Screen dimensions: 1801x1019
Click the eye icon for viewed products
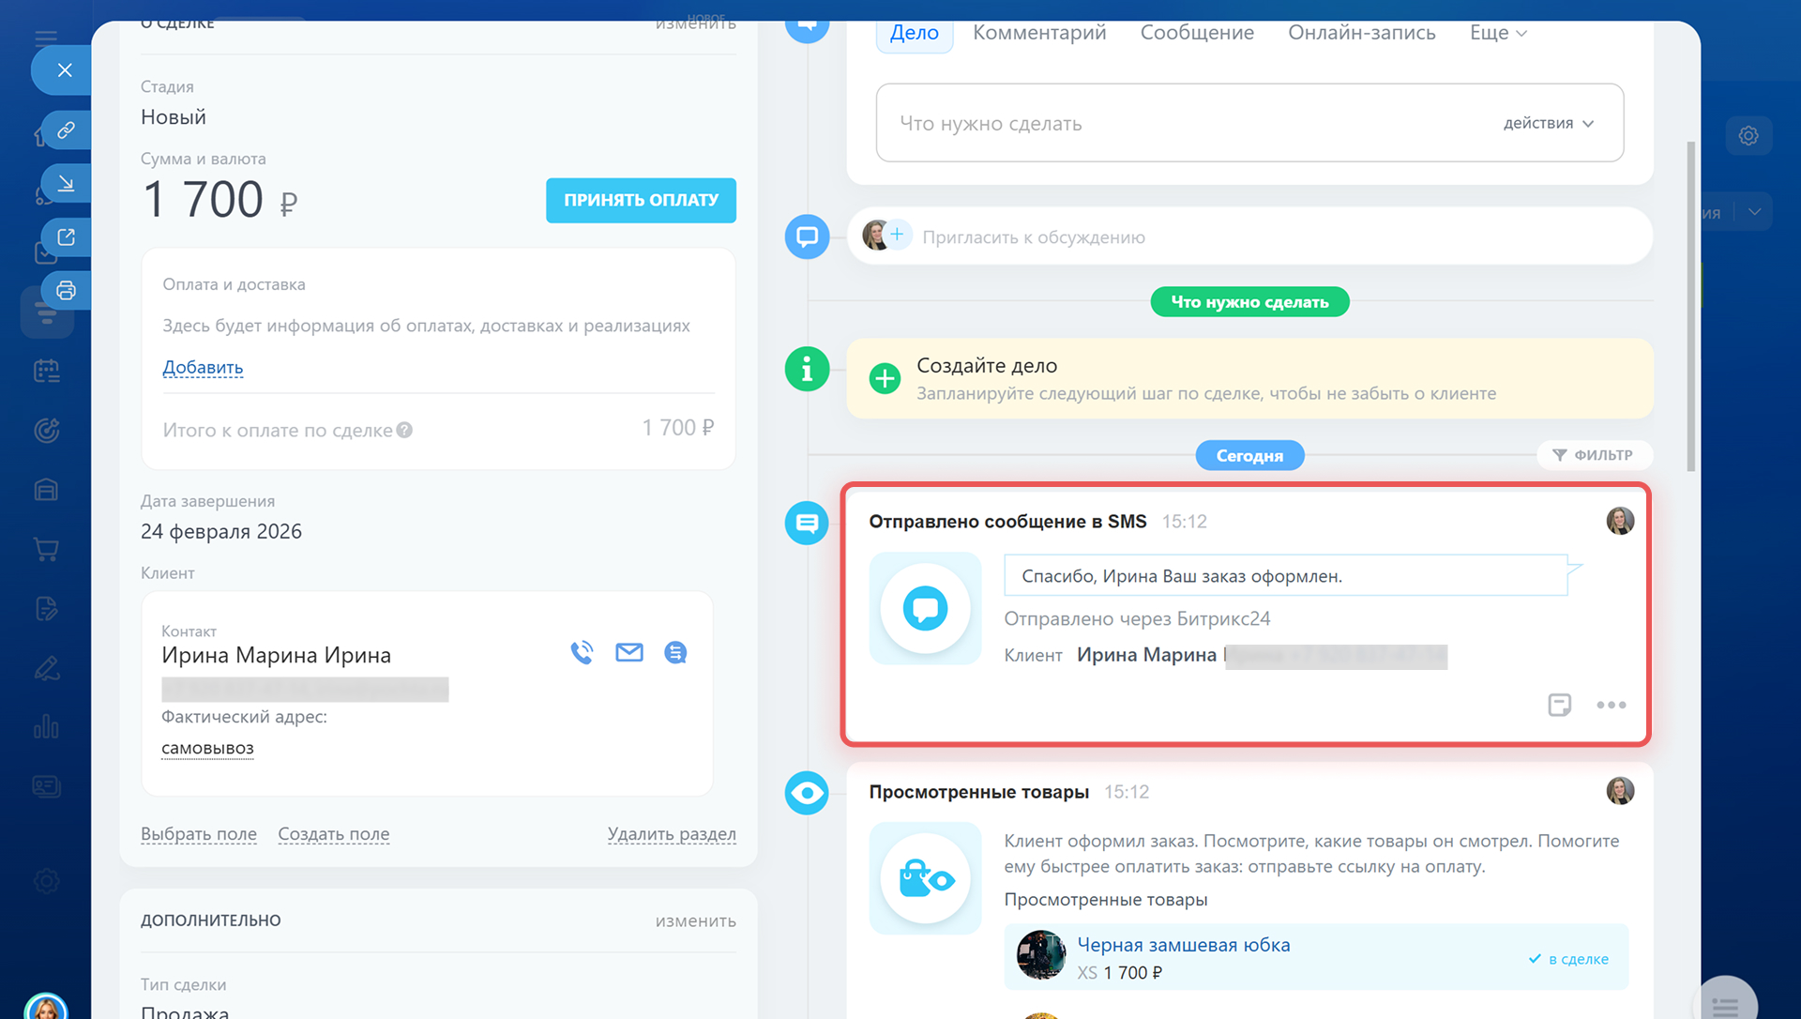click(807, 793)
